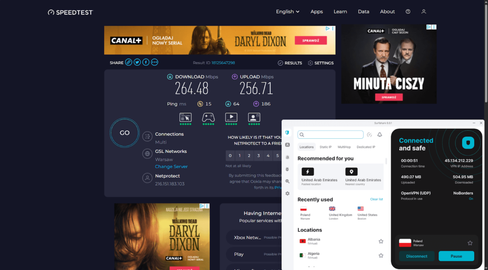Open About menu
The width and height of the screenshot is (488, 270).
pos(387,11)
